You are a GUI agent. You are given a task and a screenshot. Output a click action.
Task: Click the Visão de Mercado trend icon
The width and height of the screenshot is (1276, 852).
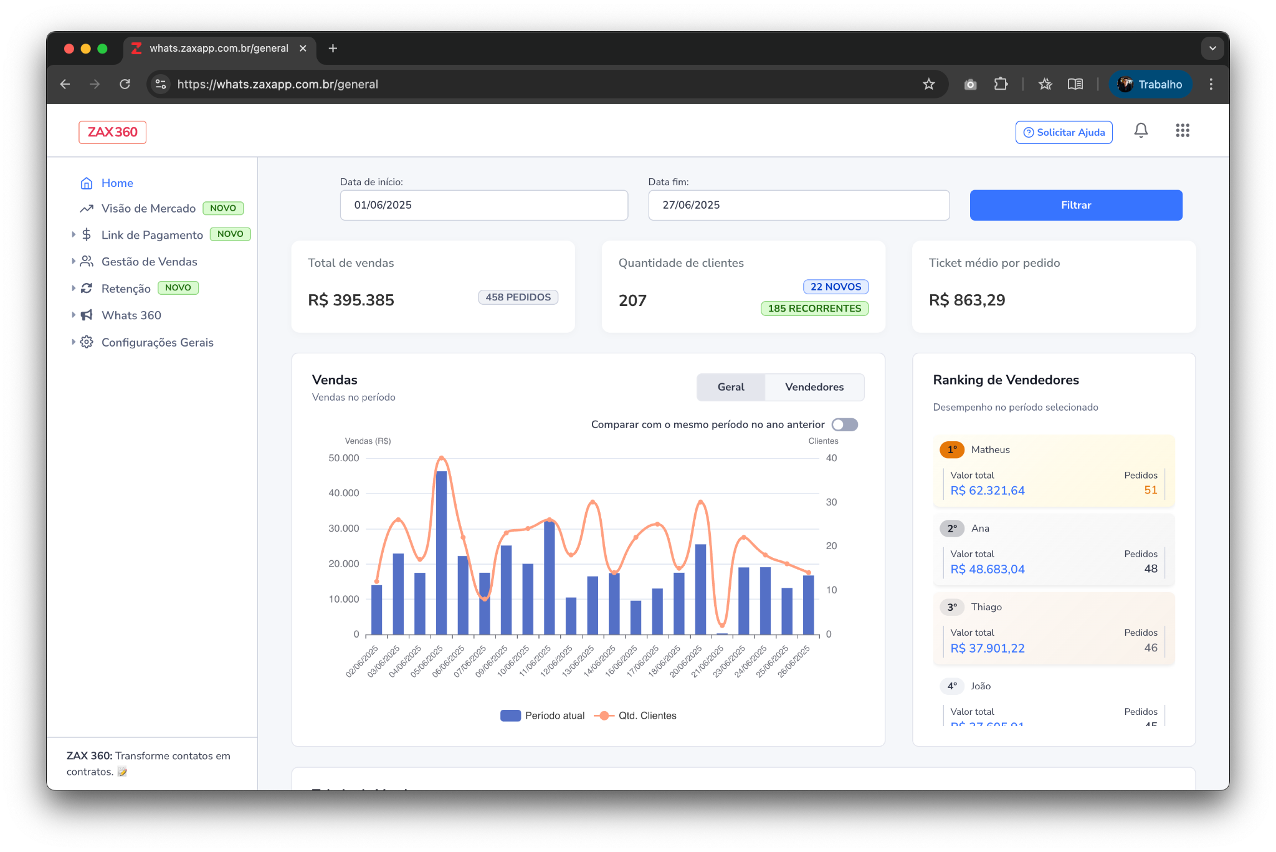coord(87,209)
